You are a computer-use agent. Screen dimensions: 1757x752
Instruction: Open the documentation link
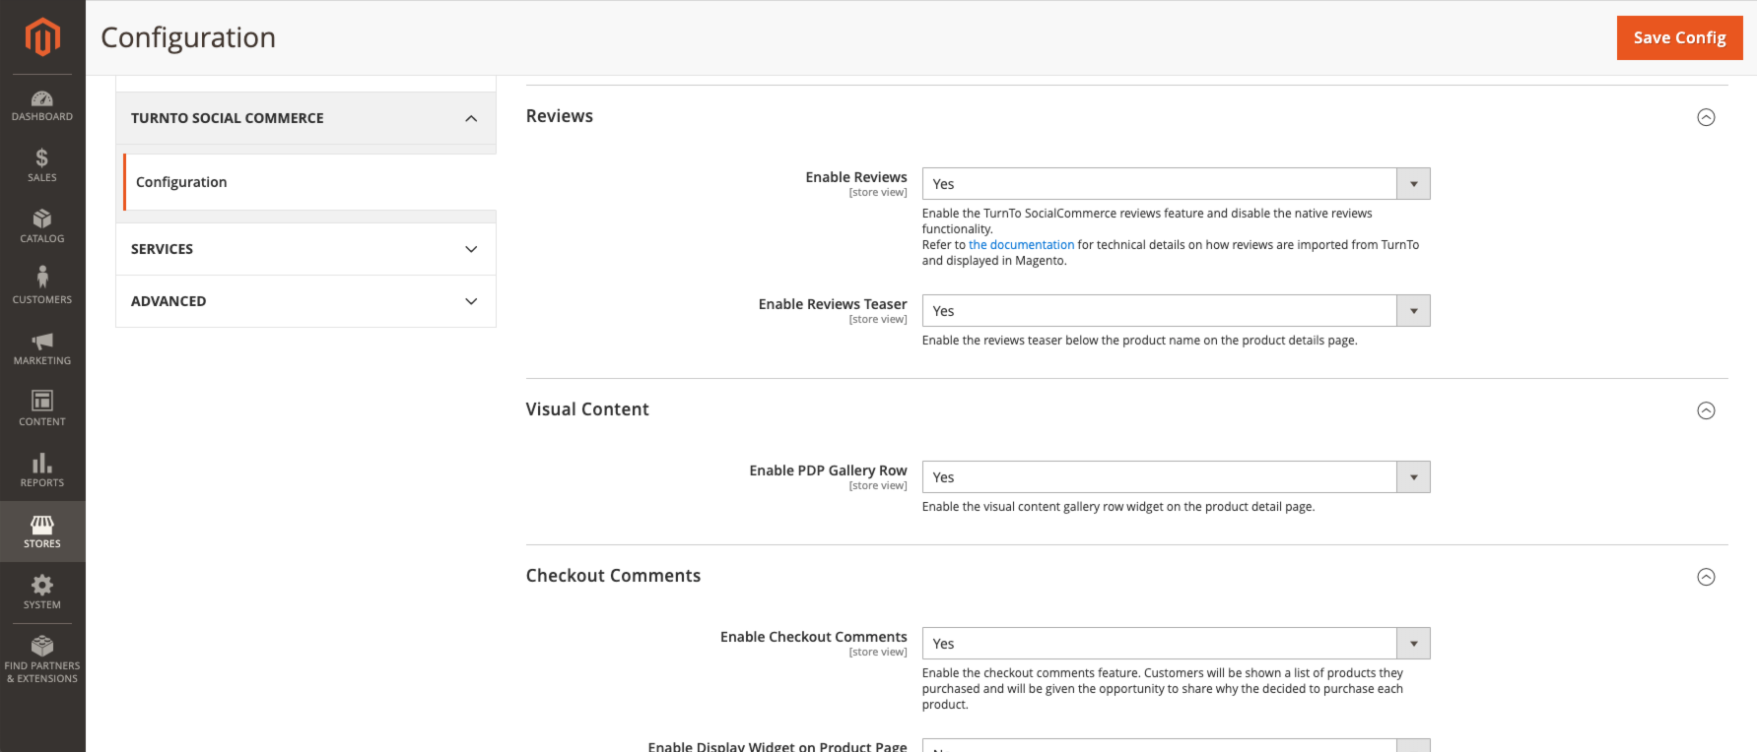pyautogui.click(x=1021, y=245)
